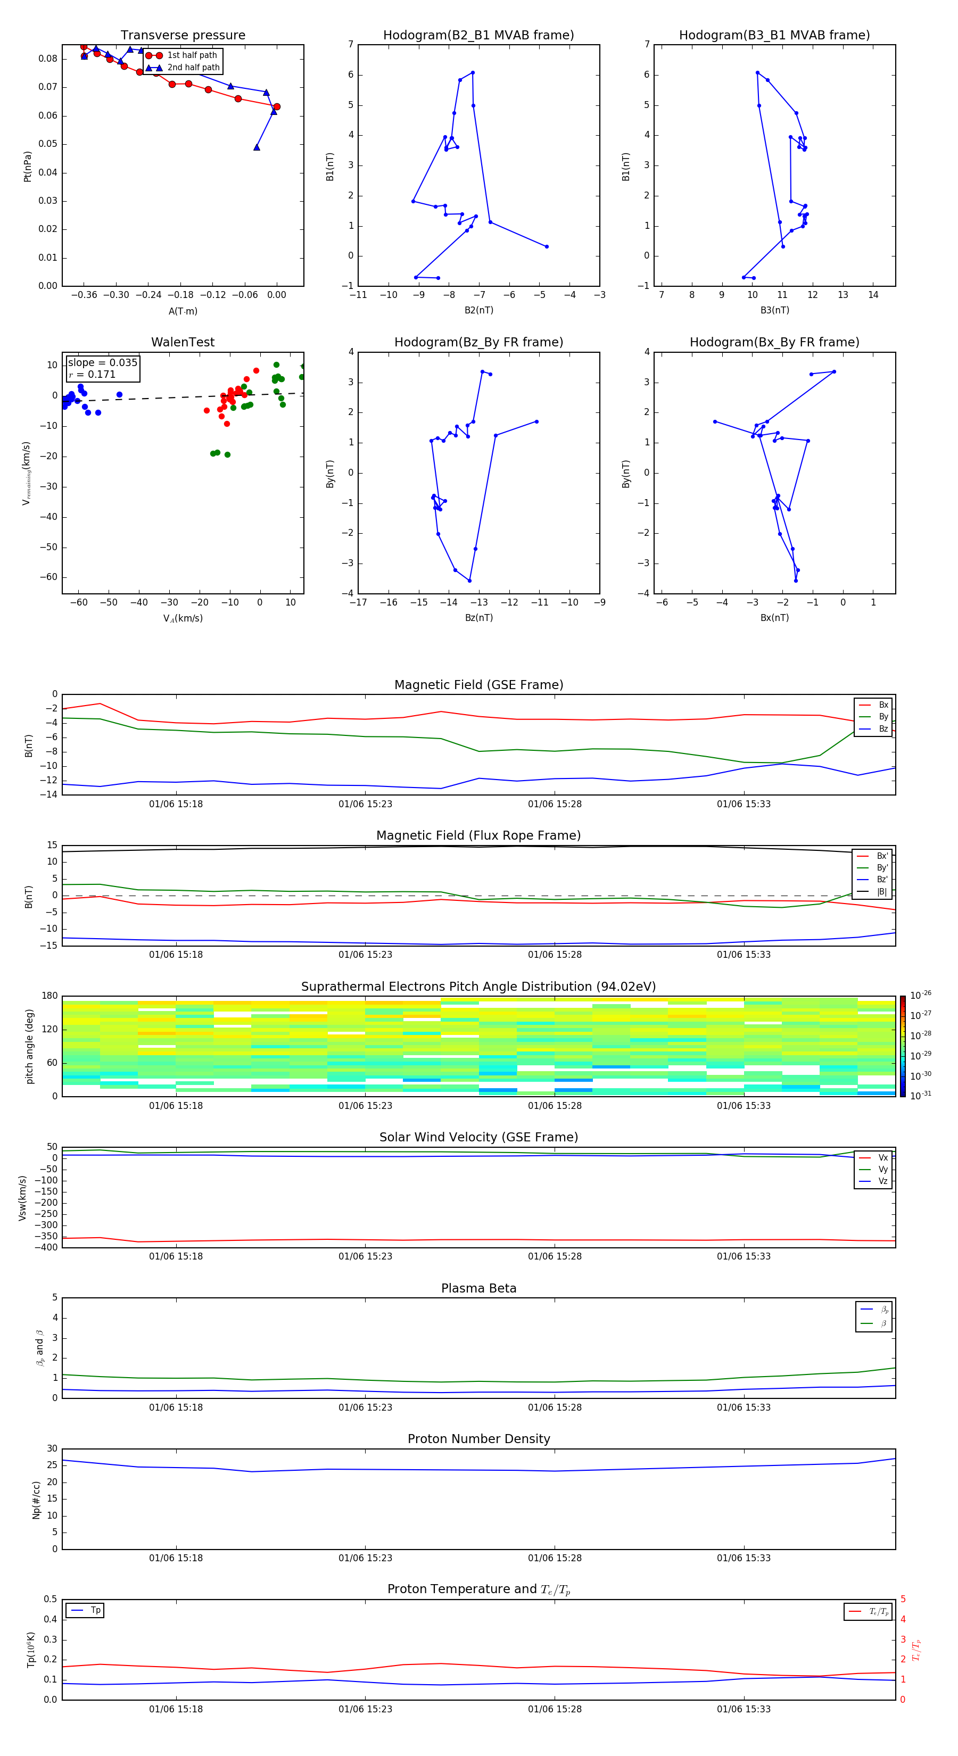Click the "−0.36" tick on Transverse pressure axis
Screen dimensions: 958x1756
[x=83, y=295]
